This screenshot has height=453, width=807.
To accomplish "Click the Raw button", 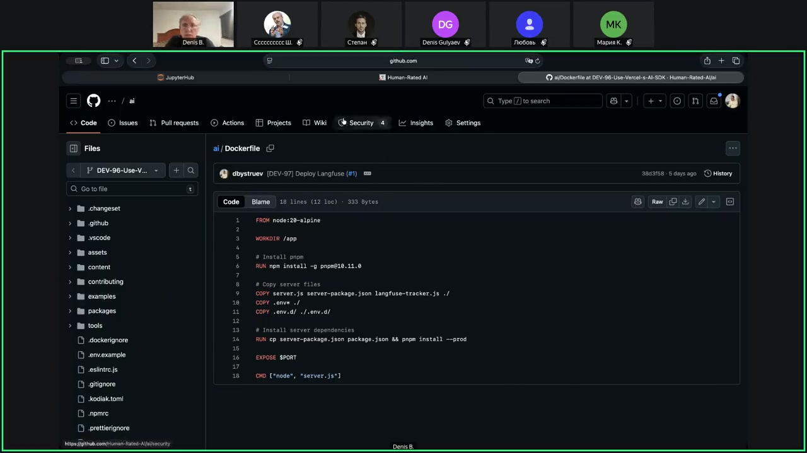I will [657, 202].
